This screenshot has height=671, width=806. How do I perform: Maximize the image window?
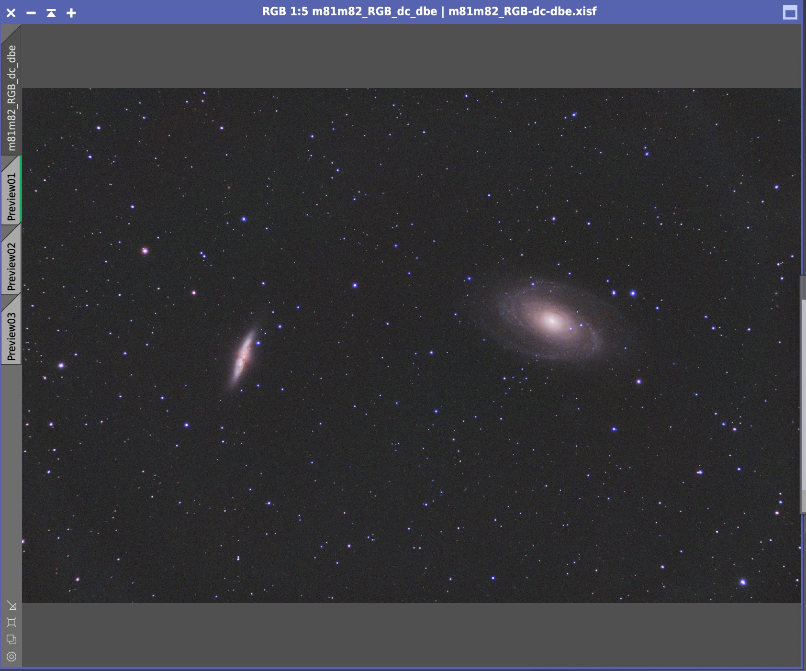click(790, 12)
